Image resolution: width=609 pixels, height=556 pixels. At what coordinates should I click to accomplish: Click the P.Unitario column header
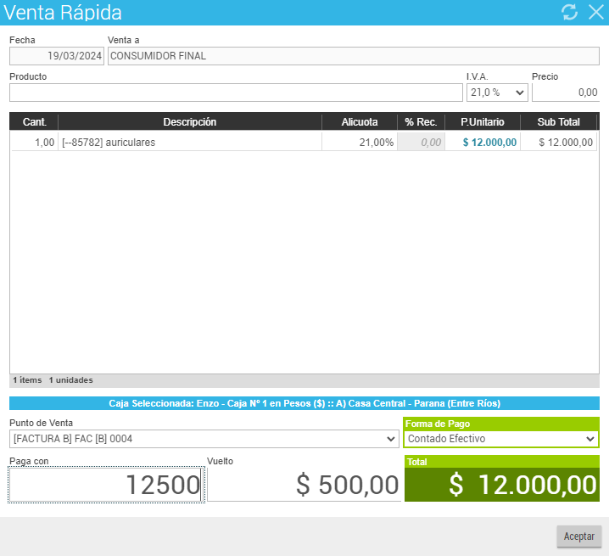pos(482,122)
